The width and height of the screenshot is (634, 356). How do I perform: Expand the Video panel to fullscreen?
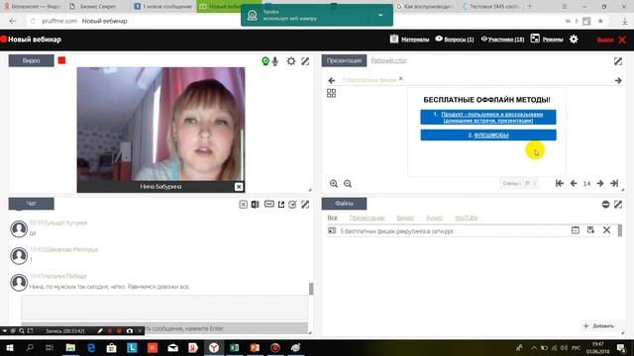tap(305, 61)
